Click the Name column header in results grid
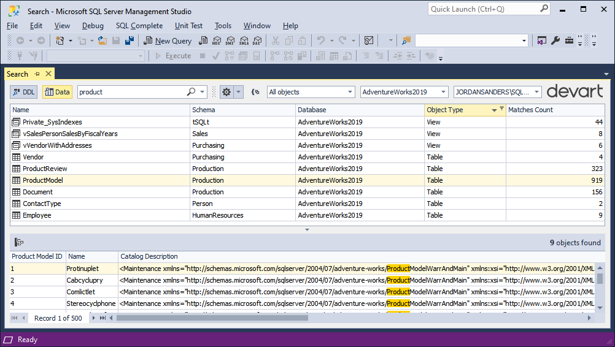This screenshot has height=347, width=615. [x=100, y=110]
